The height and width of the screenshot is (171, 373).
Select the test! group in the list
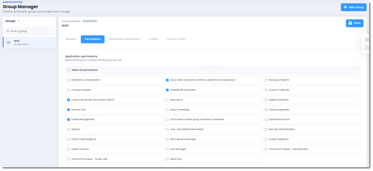click(29, 42)
